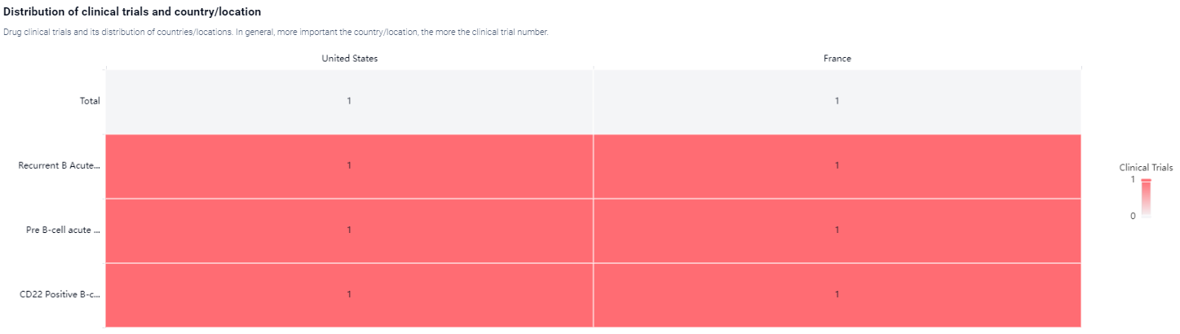The image size is (1180, 334).
Task: Click the legend maximum value 1 label
Action: point(1133,179)
